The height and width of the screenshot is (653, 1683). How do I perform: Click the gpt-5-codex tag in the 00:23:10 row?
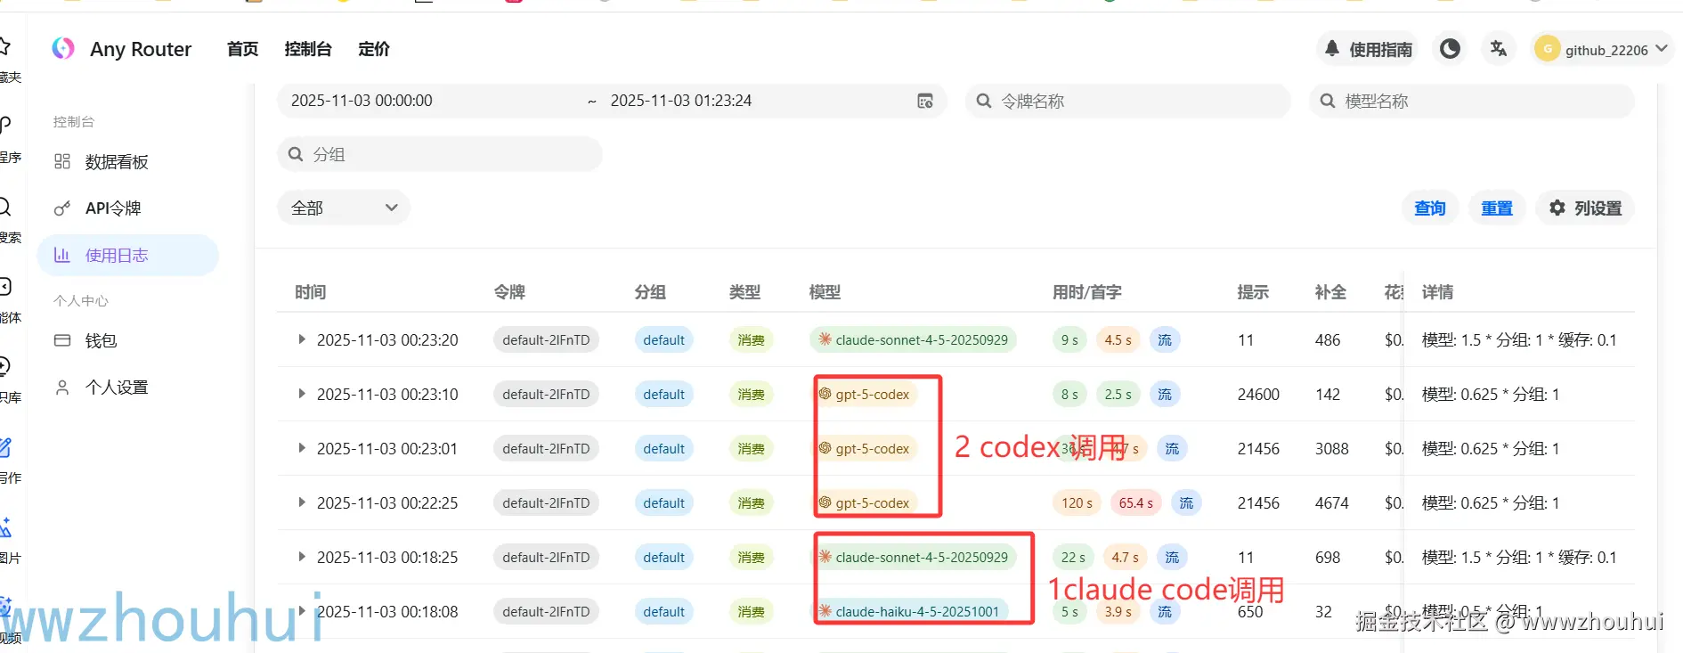(864, 394)
